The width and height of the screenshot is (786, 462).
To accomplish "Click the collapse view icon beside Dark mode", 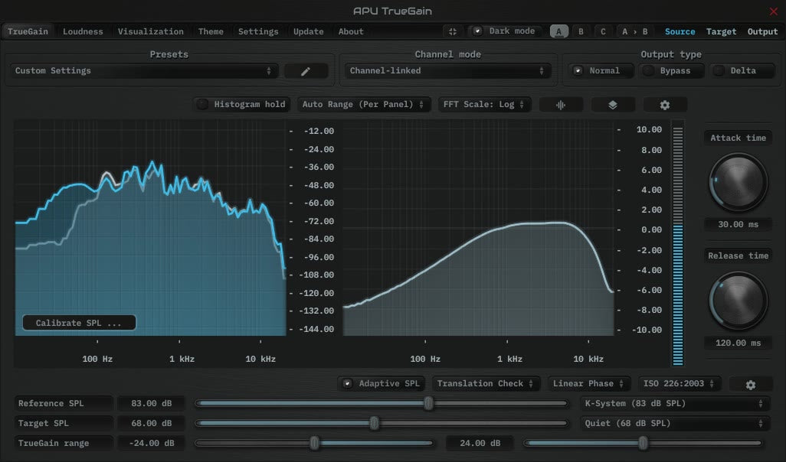I will coord(453,31).
